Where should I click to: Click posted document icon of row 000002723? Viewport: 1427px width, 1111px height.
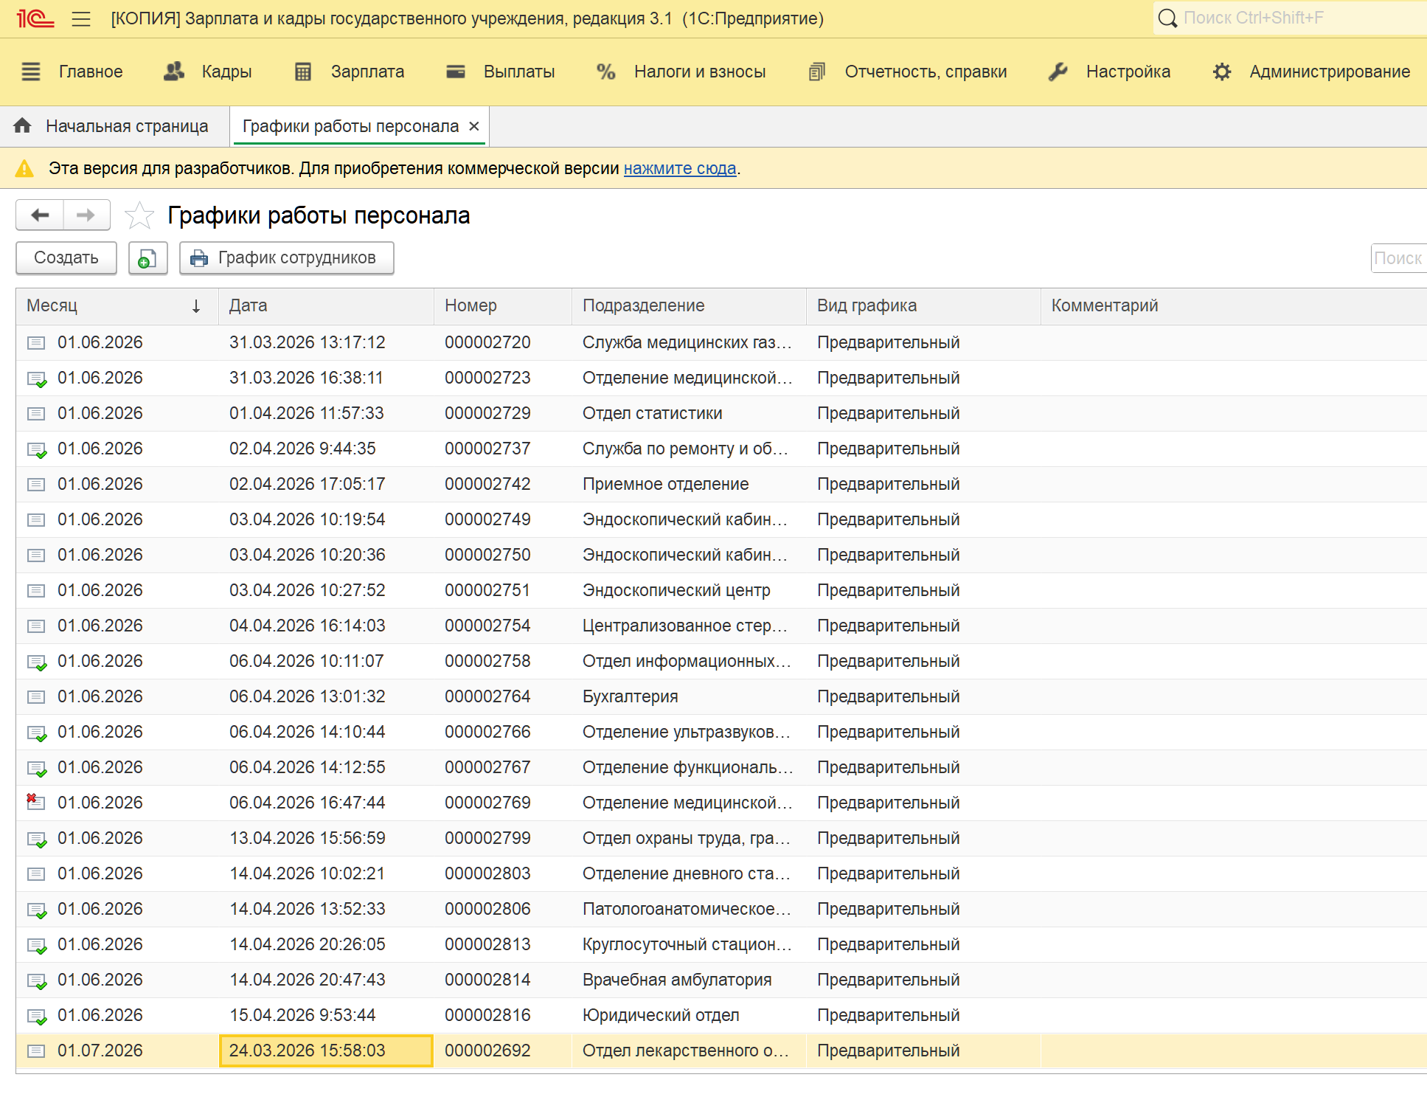tap(36, 378)
